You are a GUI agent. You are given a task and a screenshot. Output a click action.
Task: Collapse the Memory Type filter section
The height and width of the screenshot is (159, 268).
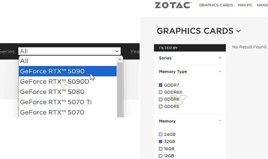220,72
